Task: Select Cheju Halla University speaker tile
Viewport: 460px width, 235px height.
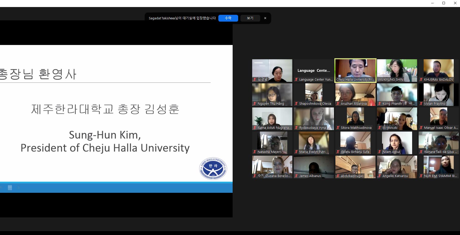Action: (x=355, y=71)
